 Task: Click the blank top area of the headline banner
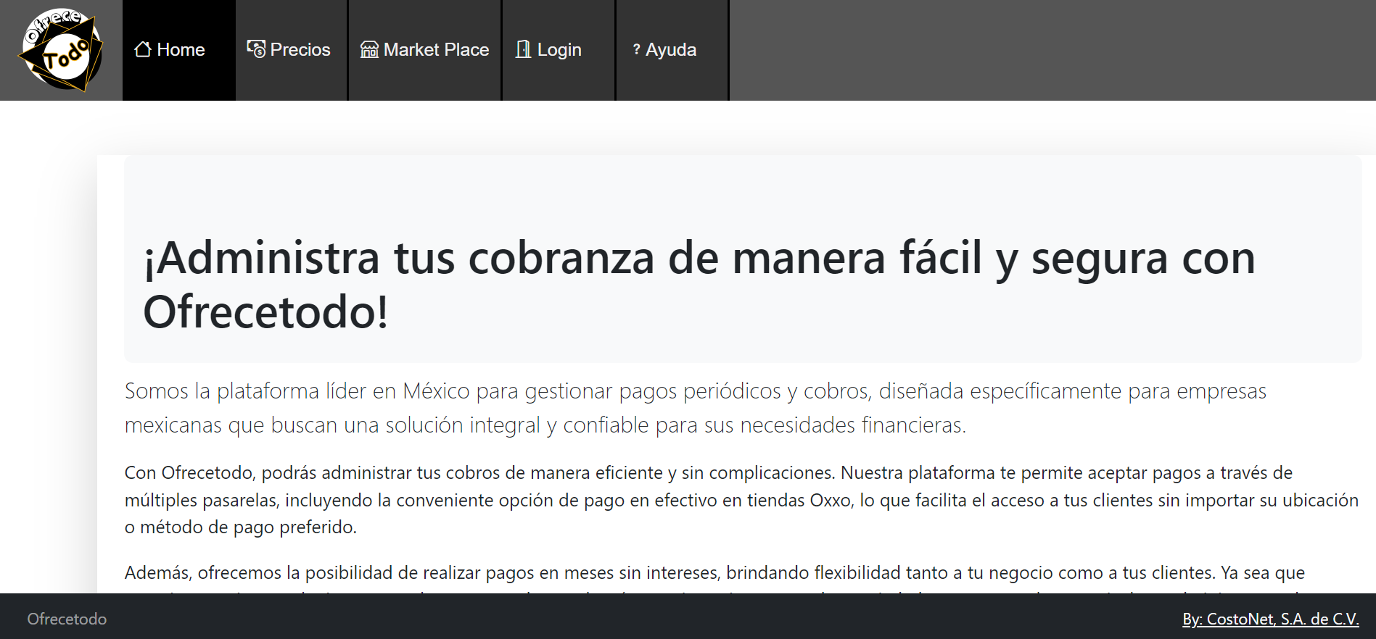[741, 188]
